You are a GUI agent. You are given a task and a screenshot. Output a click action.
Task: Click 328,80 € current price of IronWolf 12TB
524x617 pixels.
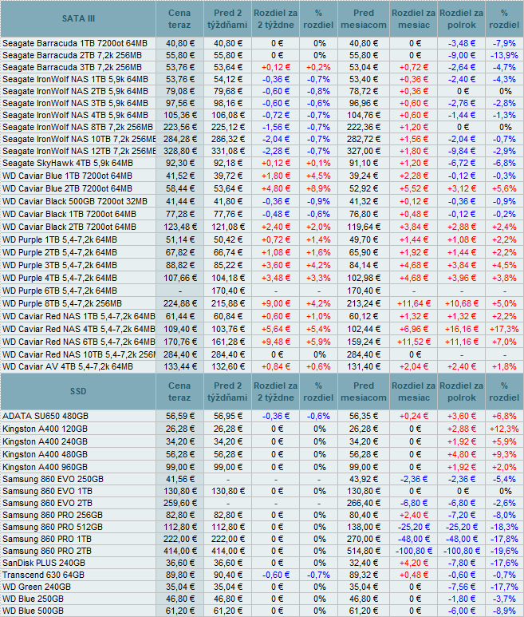[x=180, y=151]
